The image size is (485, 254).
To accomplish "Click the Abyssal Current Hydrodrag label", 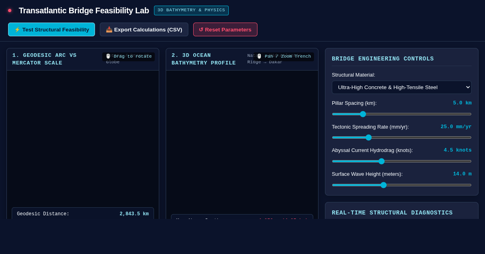I will point(372,150).
